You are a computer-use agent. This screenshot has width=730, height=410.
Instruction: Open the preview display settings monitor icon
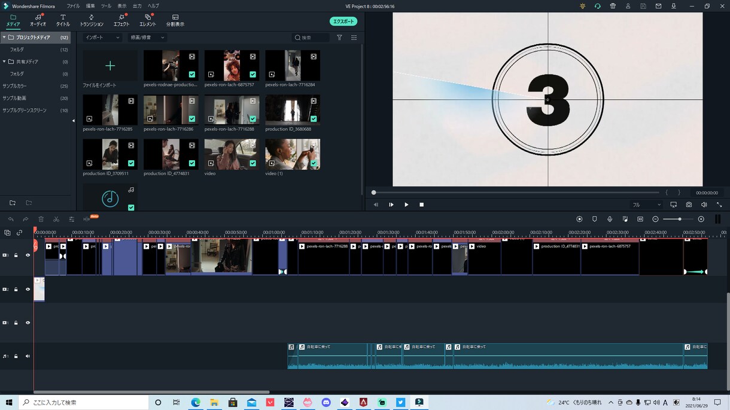(673, 204)
